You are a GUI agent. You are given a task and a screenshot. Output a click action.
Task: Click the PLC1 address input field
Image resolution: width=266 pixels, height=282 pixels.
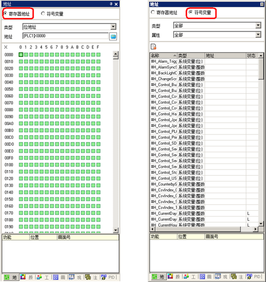[65, 36]
